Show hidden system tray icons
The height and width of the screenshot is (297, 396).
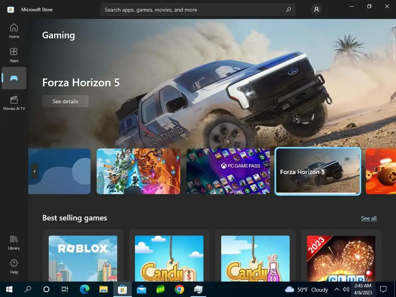337,289
